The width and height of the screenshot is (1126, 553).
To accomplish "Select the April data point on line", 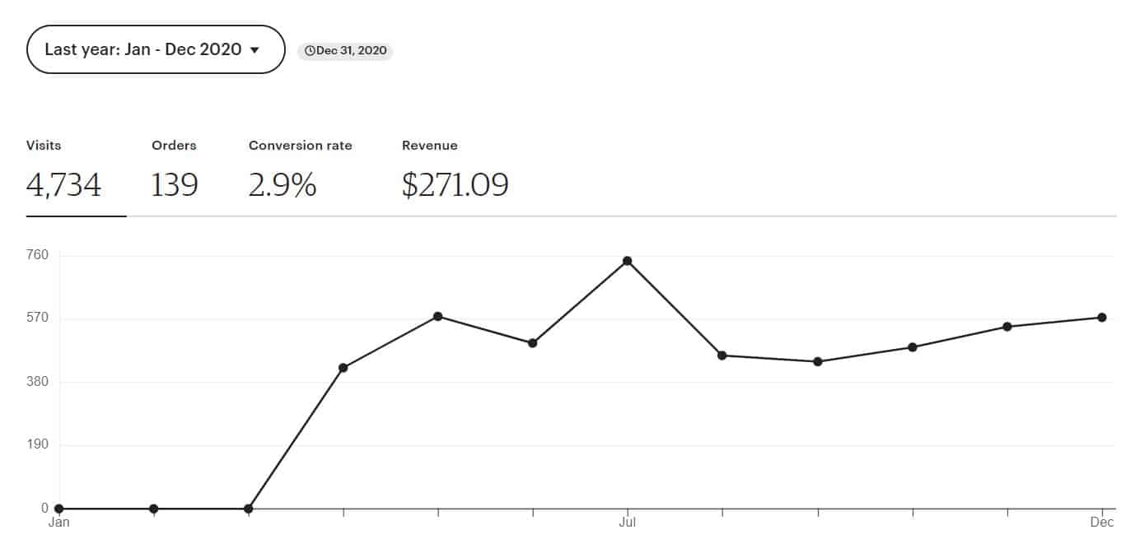I will (x=343, y=368).
